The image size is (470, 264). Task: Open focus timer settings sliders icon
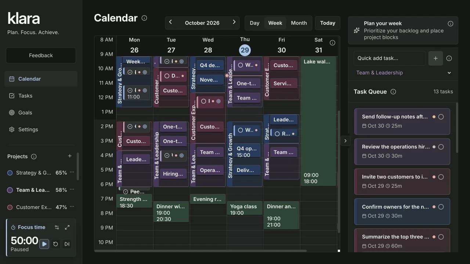[57, 227]
